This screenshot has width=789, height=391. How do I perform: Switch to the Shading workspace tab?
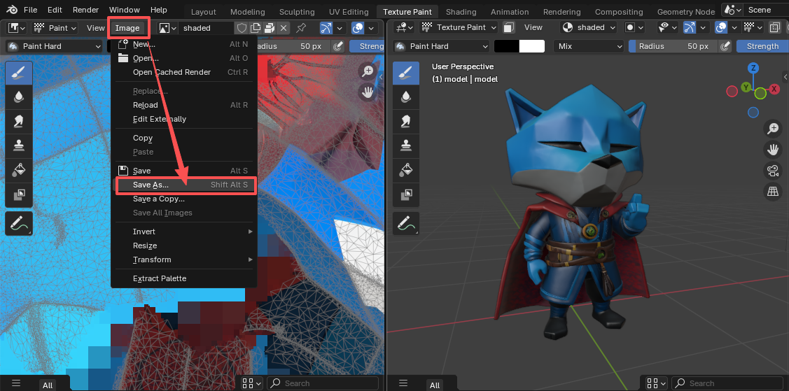tap(461, 12)
